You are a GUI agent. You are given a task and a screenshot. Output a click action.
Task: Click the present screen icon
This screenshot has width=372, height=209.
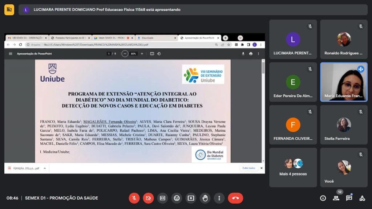click(191, 198)
